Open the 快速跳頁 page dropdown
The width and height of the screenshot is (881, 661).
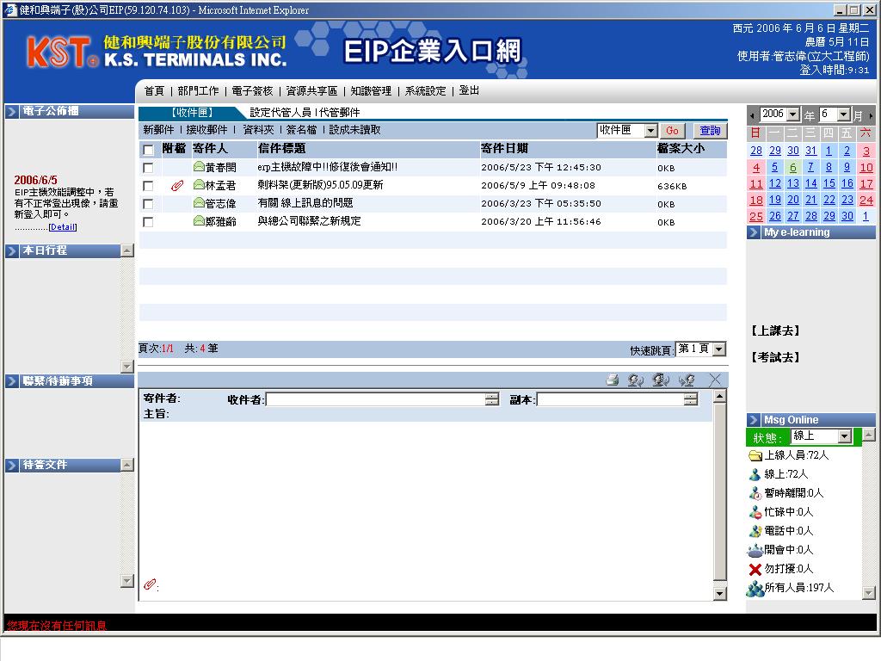pos(719,349)
